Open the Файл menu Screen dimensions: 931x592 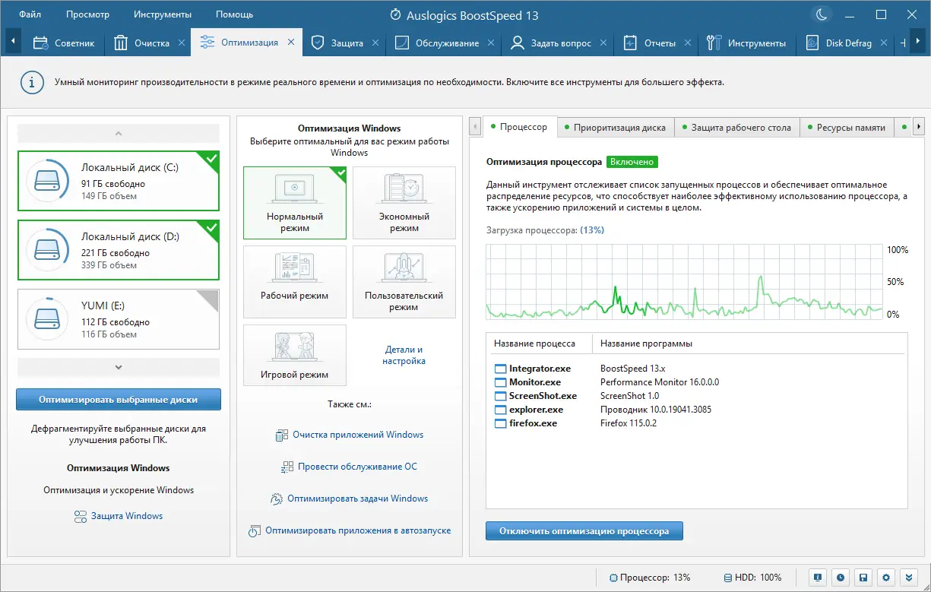30,14
